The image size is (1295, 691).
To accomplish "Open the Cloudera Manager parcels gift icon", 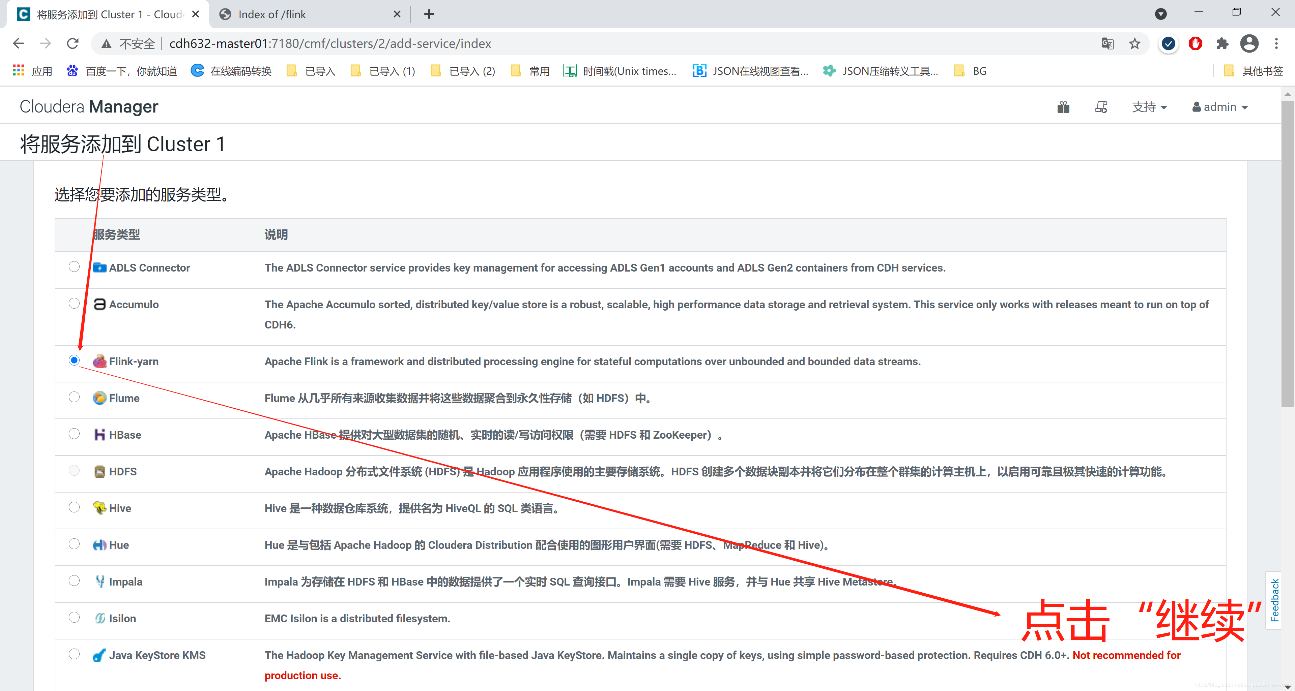I will [x=1063, y=107].
